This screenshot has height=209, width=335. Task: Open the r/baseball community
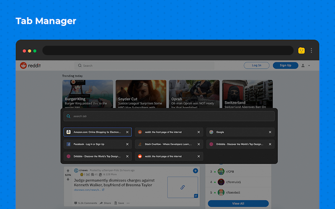click(233, 192)
